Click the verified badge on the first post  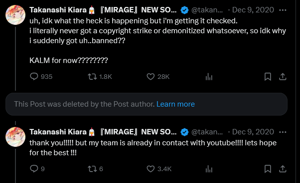point(184,10)
